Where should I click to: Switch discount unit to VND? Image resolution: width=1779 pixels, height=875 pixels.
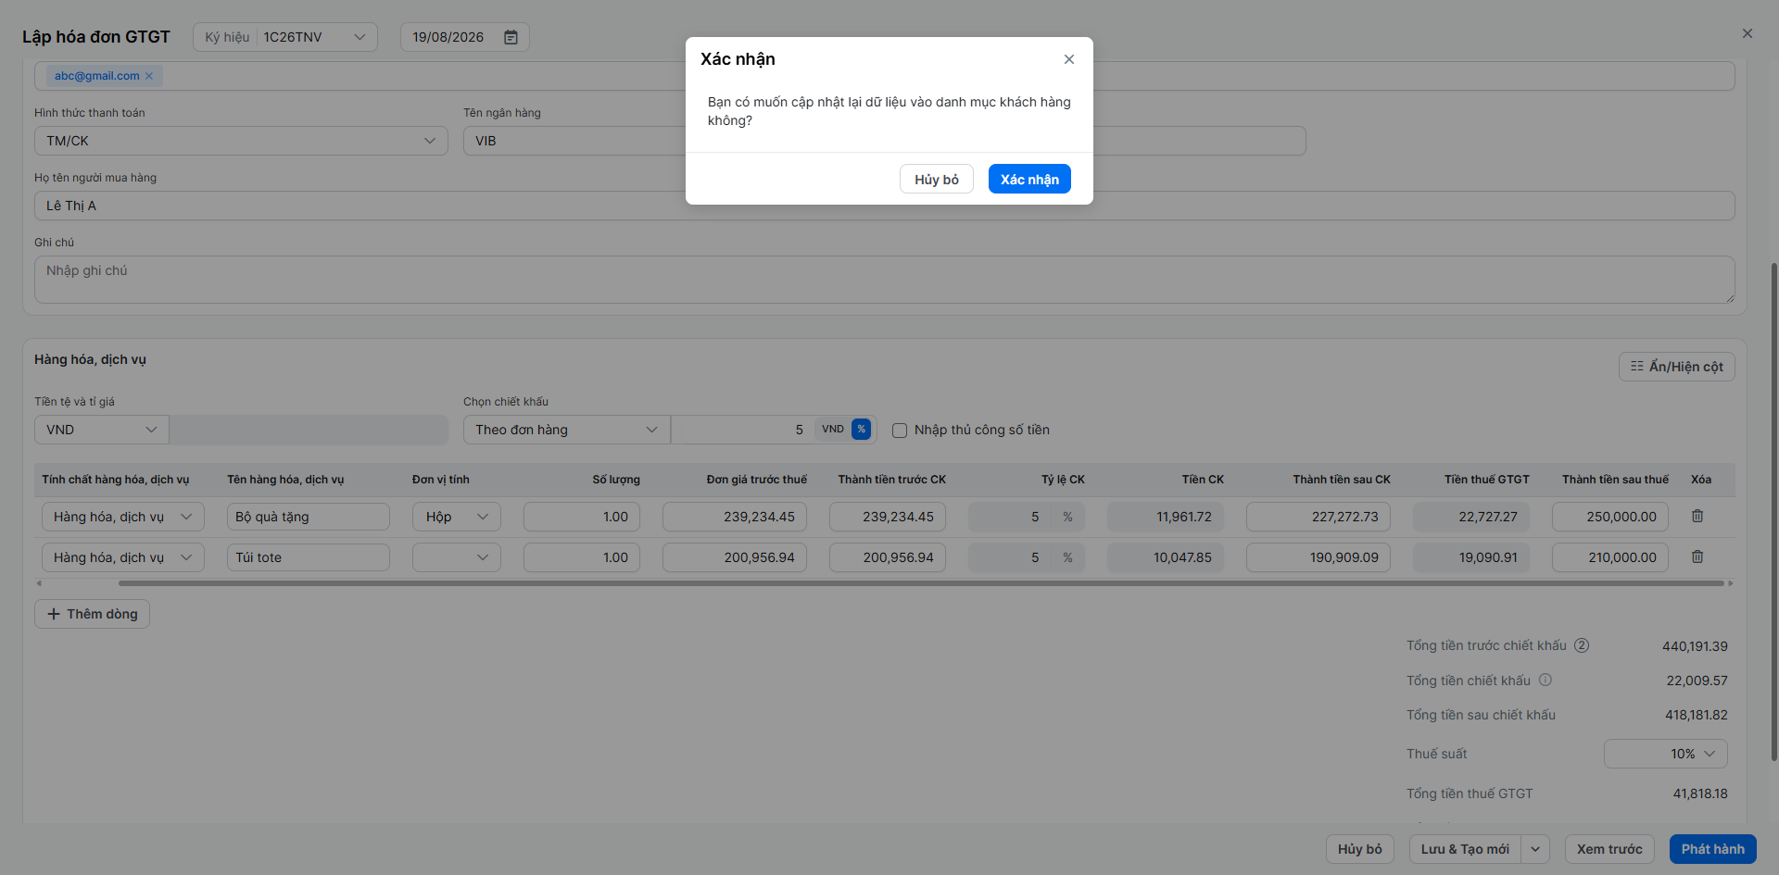(832, 430)
